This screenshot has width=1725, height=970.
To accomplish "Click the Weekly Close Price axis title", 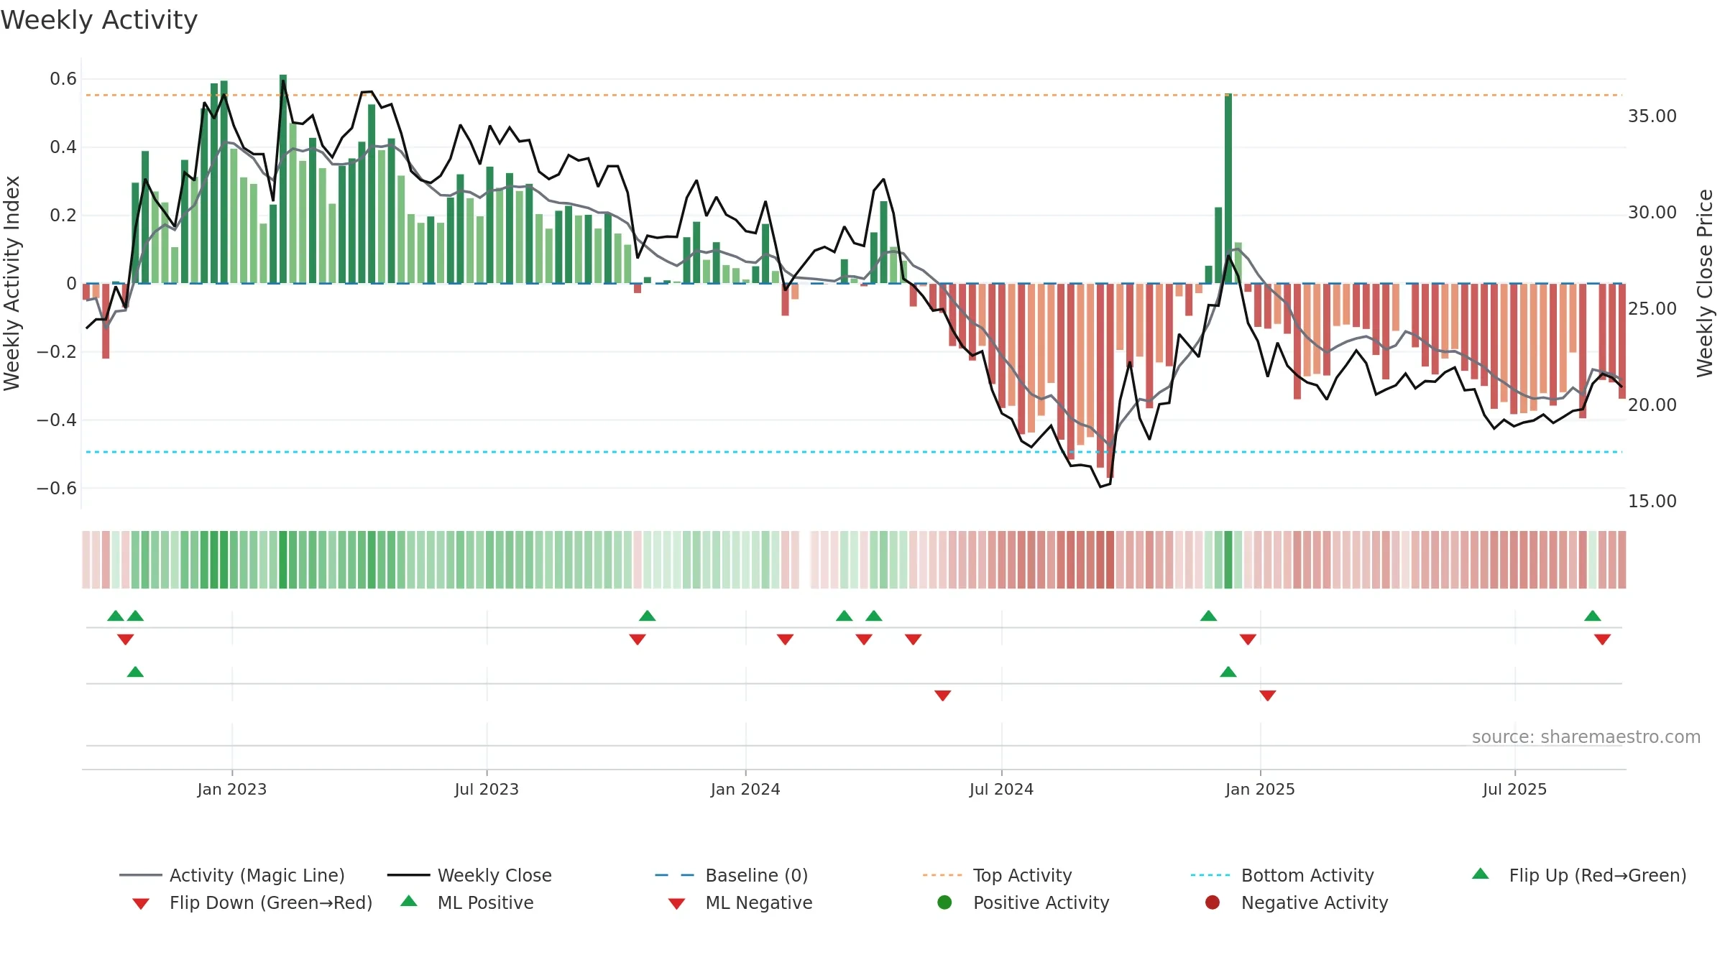I will tap(1705, 283).
